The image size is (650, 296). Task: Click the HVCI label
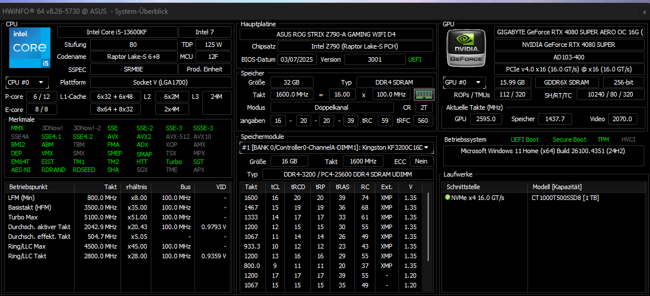pos(628,140)
